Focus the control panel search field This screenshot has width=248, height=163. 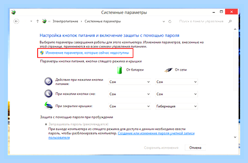click(201, 21)
